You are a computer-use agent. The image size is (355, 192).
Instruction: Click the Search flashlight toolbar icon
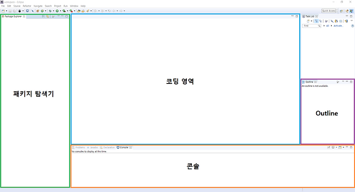pos(87,11)
